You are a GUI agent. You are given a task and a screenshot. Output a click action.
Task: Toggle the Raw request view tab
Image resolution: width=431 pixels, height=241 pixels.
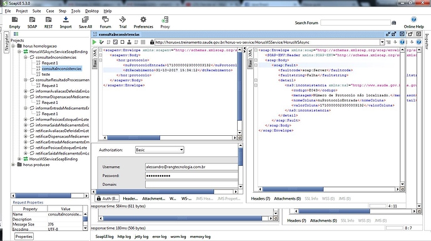pyautogui.click(x=95, y=64)
